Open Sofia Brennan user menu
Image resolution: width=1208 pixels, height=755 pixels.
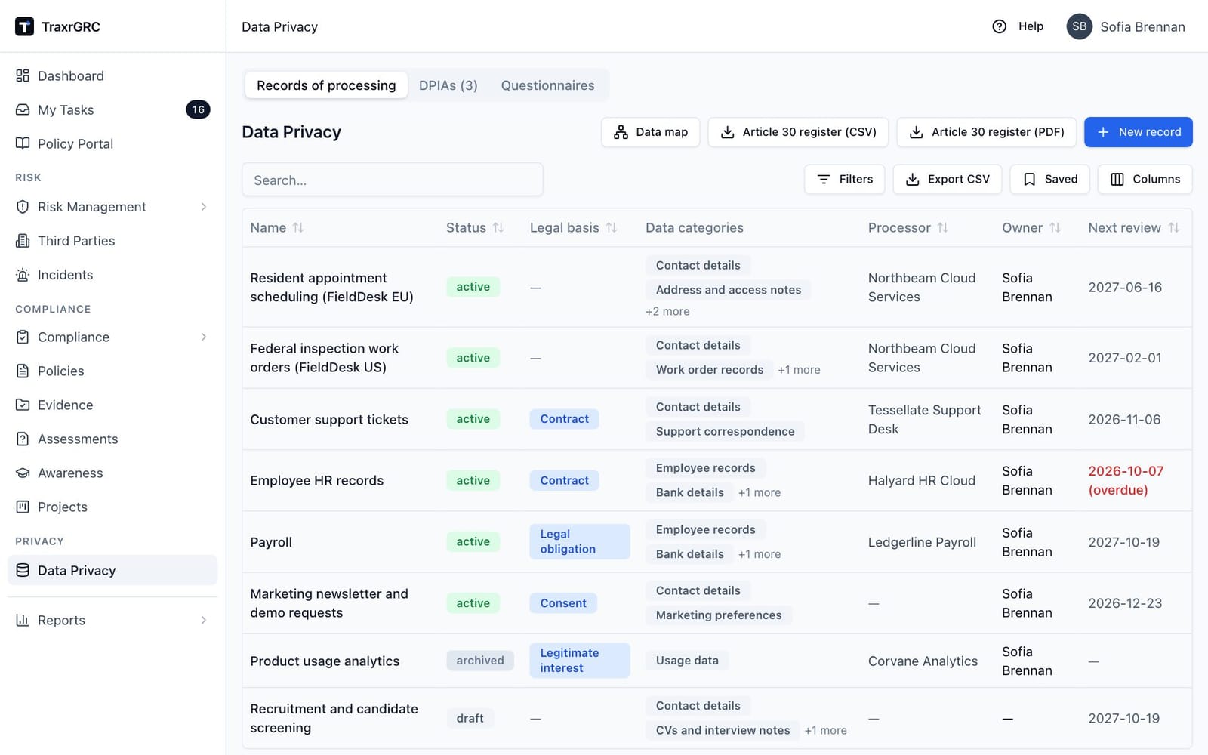pos(1126,26)
